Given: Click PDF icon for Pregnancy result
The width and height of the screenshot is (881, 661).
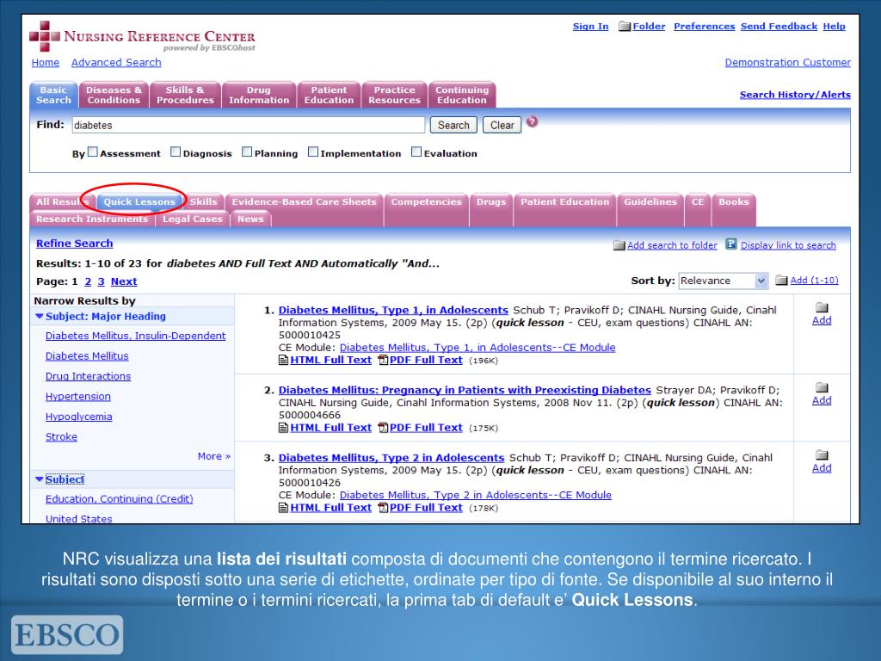Looking at the screenshot, I should [383, 428].
